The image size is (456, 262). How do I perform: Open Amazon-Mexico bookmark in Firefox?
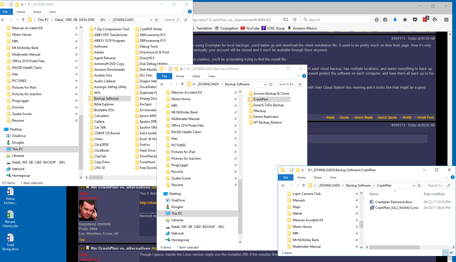coord(302,28)
